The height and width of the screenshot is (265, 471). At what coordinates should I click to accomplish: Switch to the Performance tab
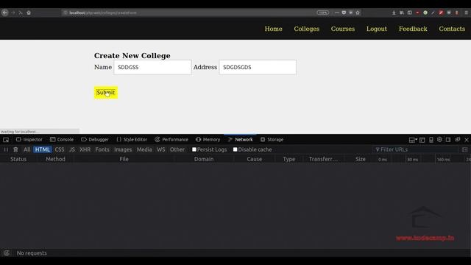[x=171, y=139]
